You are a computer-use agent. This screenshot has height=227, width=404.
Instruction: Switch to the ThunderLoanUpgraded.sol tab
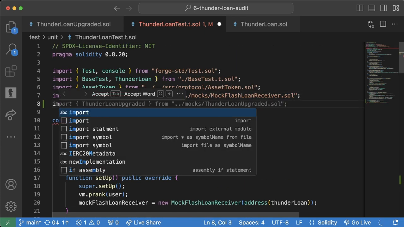[73, 24]
